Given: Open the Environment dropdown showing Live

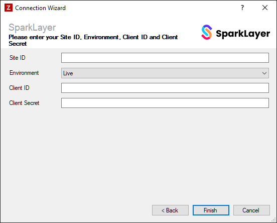Looking at the screenshot, I should [x=165, y=73].
